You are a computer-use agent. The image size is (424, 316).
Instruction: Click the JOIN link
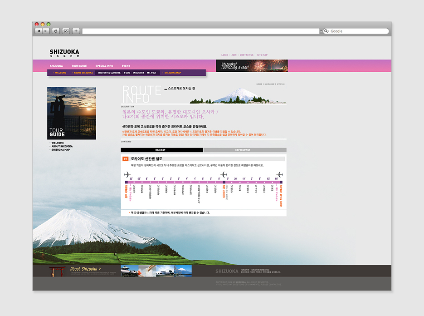pyautogui.click(x=234, y=55)
